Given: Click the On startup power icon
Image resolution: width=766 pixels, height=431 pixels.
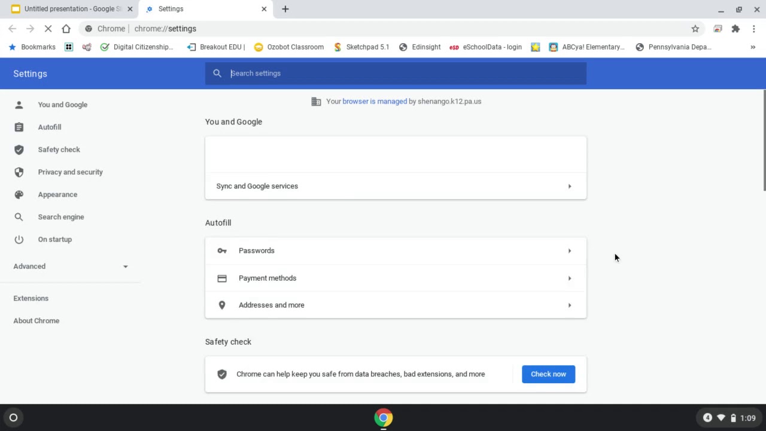Looking at the screenshot, I should coord(19,239).
